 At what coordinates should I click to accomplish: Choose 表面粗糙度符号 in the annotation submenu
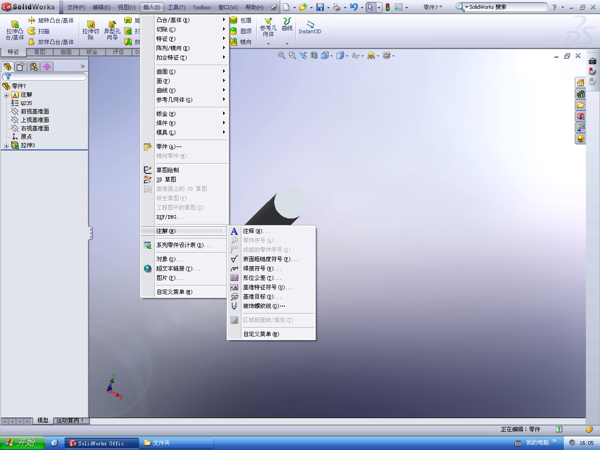pyautogui.click(x=271, y=259)
